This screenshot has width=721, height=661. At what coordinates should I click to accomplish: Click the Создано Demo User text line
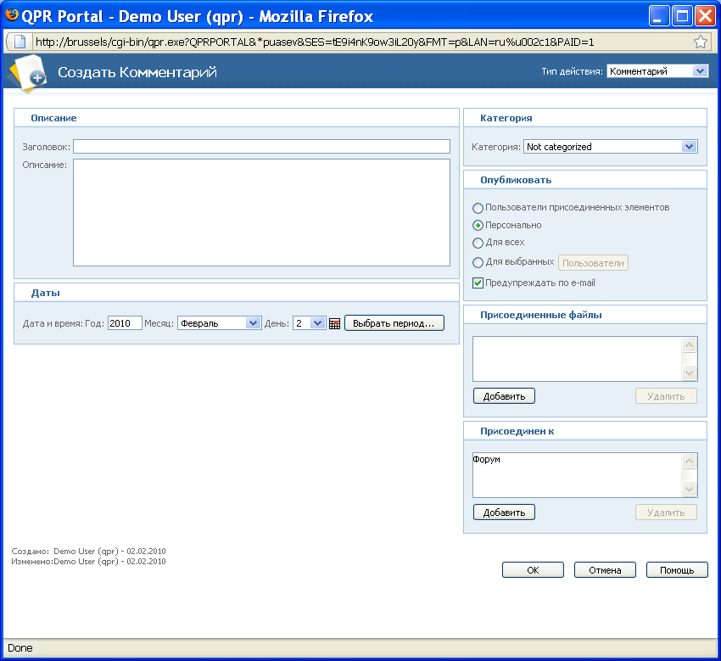[88, 551]
